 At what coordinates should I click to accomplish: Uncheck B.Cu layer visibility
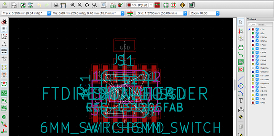tap(257, 33)
